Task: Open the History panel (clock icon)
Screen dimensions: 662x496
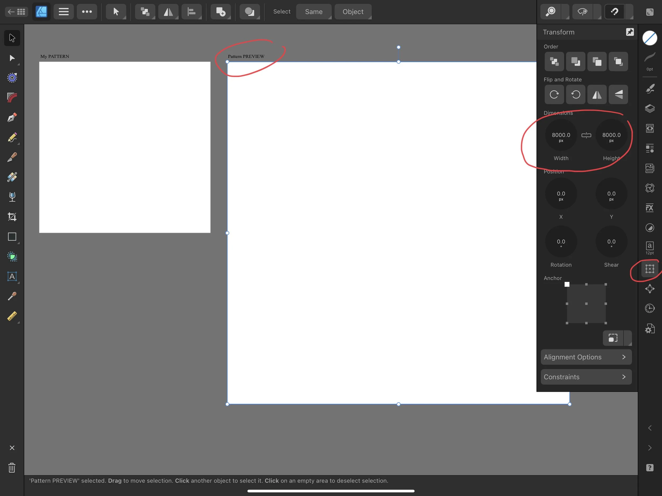Action: [x=650, y=308]
